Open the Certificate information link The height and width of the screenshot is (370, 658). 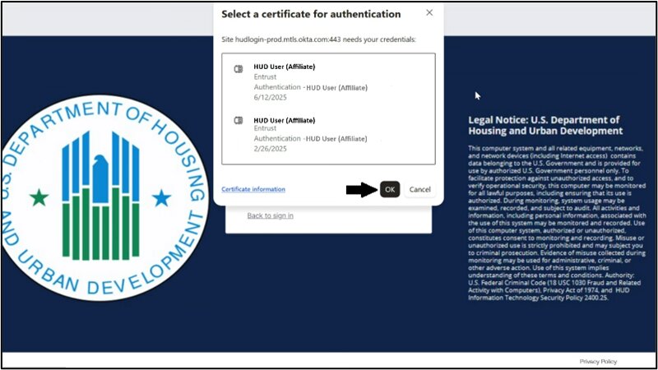253,189
